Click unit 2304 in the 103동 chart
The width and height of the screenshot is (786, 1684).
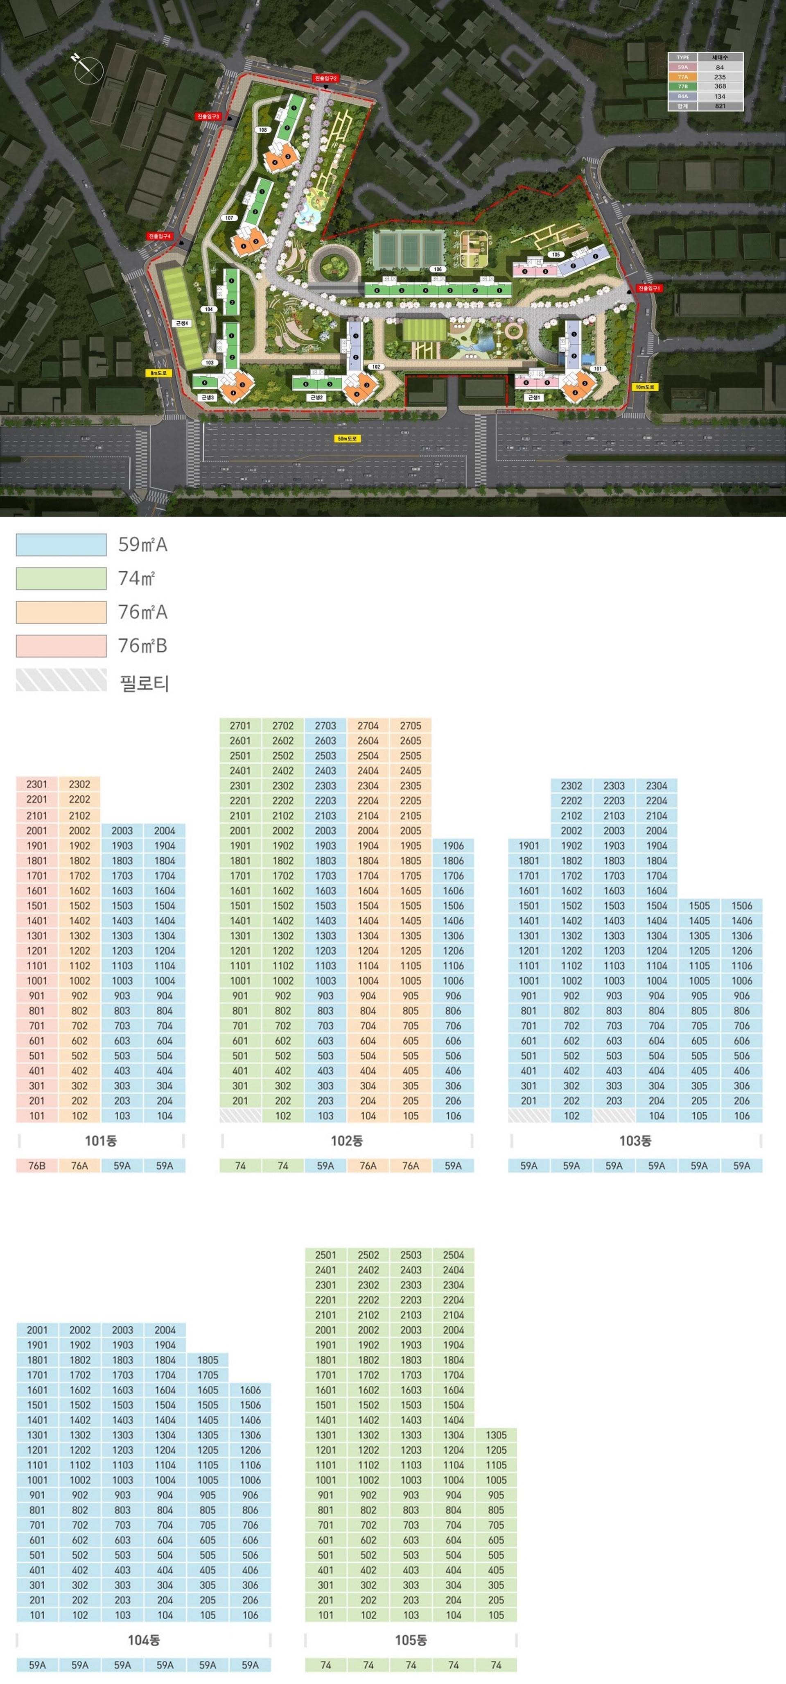[657, 785]
